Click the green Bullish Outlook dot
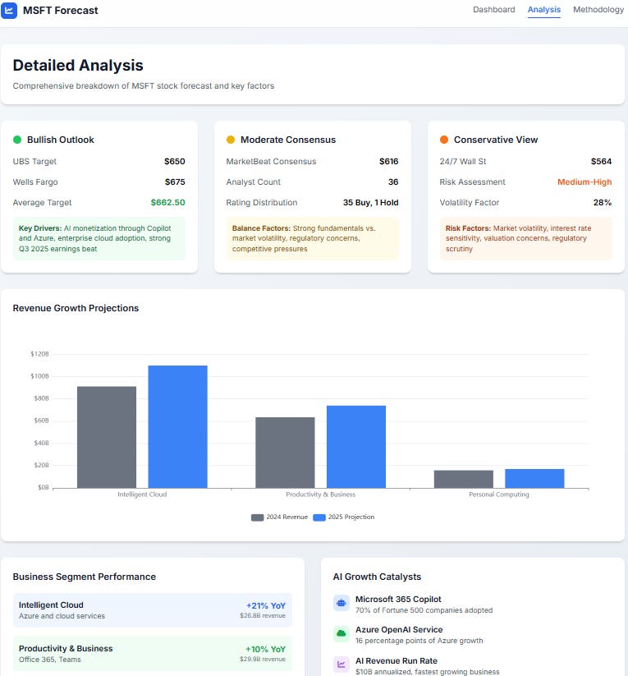Screen dimensions: 628x676 (17, 140)
